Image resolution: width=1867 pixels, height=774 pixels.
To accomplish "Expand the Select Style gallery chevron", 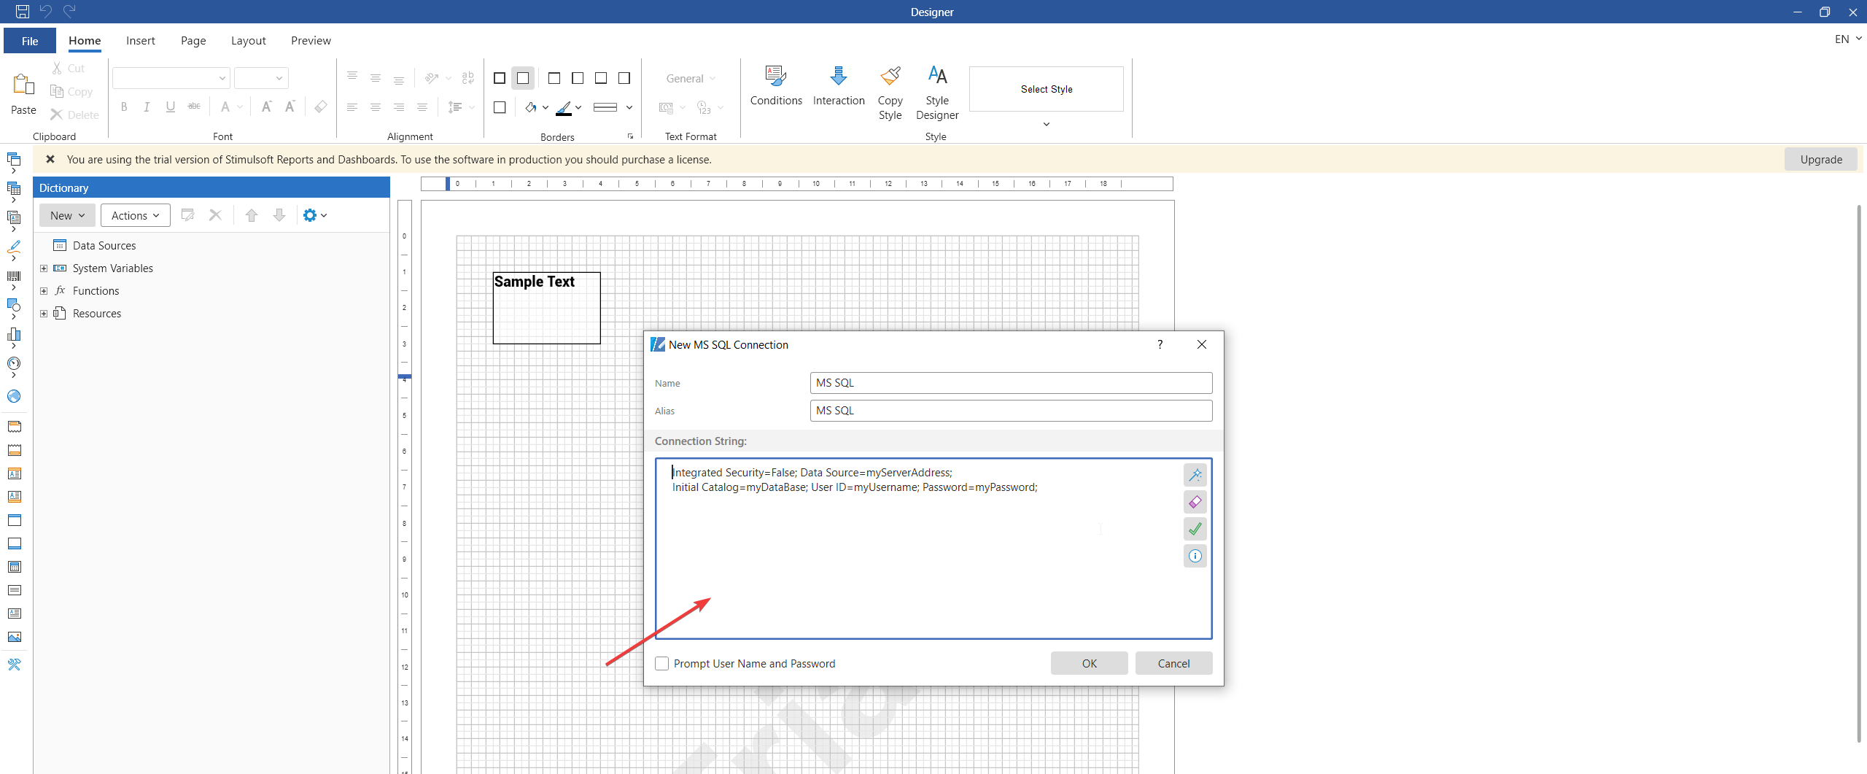I will pyautogui.click(x=1046, y=124).
